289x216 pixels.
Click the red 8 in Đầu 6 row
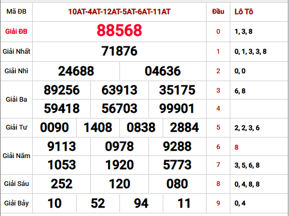[236, 147]
